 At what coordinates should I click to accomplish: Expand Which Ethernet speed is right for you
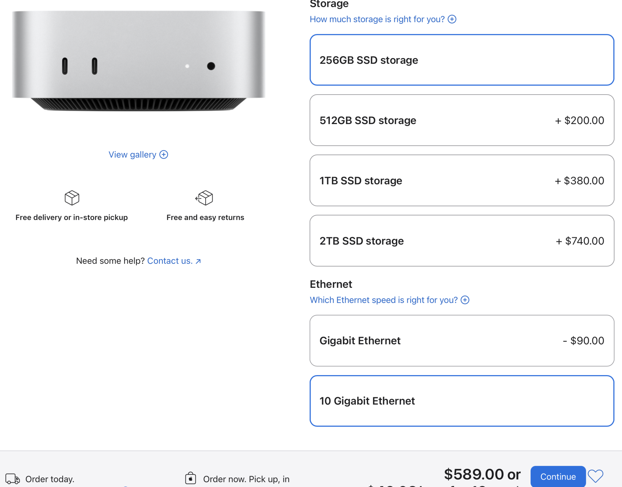tap(383, 300)
